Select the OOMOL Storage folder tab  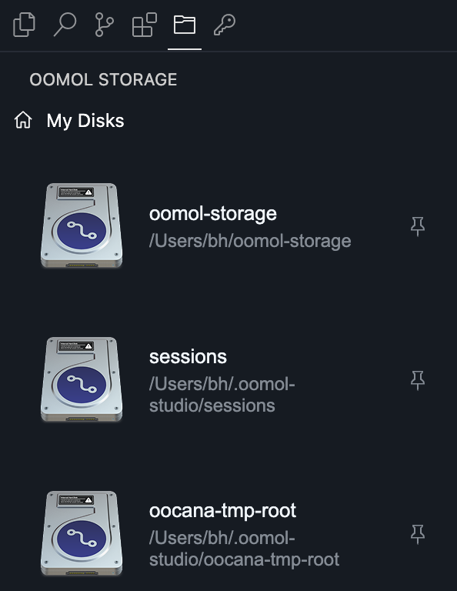tap(184, 25)
